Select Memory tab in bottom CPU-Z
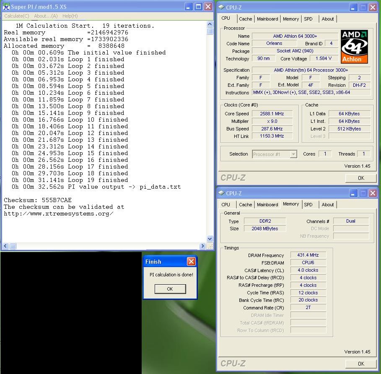 coord(291,204)
